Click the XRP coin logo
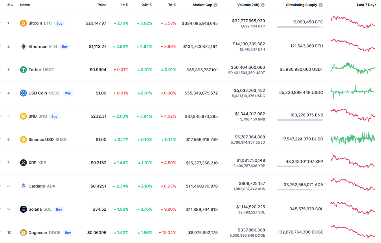The image size is (381, 243). tap(23, 163)
